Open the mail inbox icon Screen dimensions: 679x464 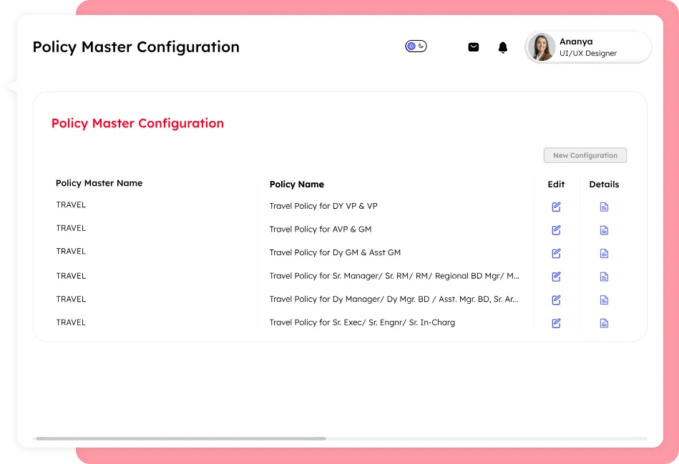click(x=473, y=47)
